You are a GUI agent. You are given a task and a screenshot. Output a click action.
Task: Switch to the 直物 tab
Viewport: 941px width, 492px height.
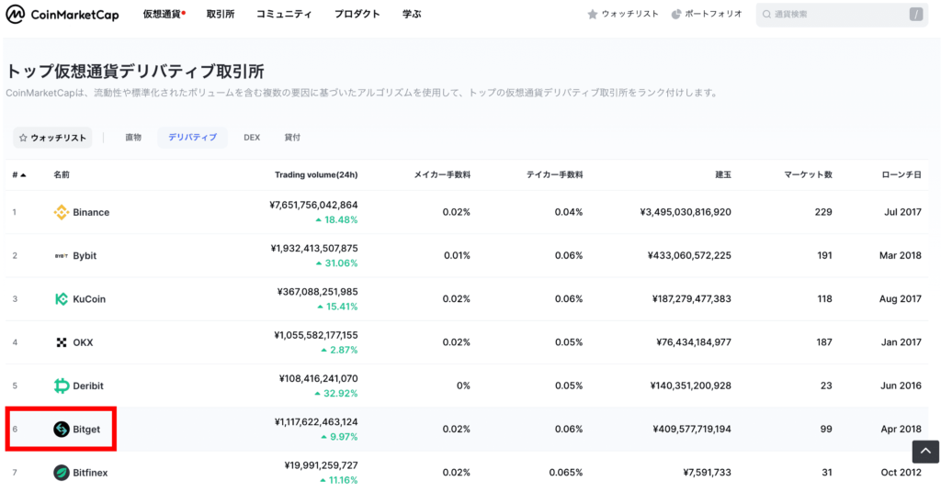[133, 138]
